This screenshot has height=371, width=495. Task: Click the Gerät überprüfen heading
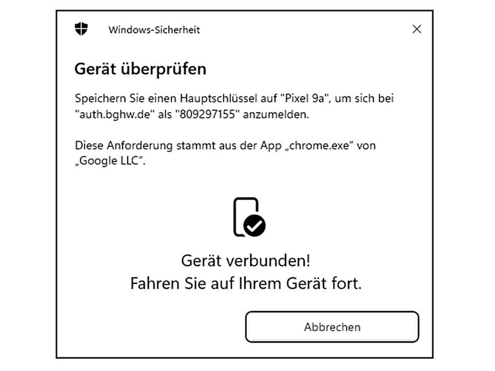click(x=140, y=69)
